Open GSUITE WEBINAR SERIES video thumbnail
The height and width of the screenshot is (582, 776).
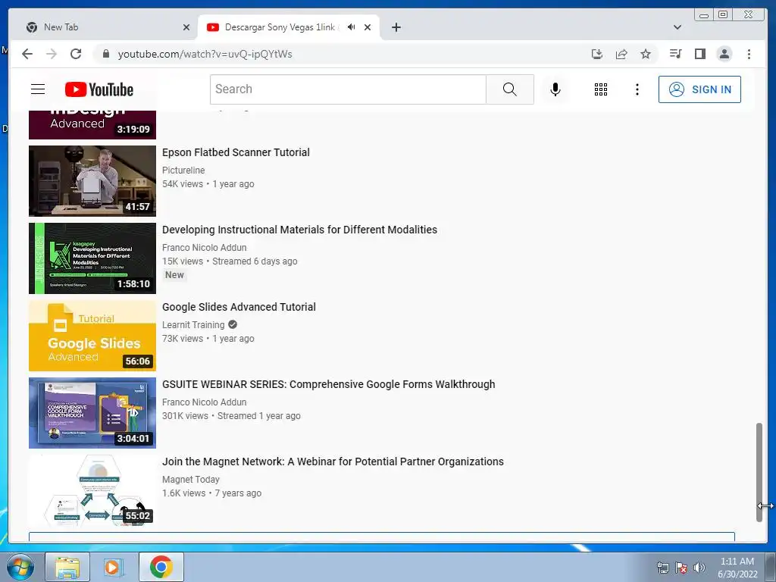[x=92, y=413]
